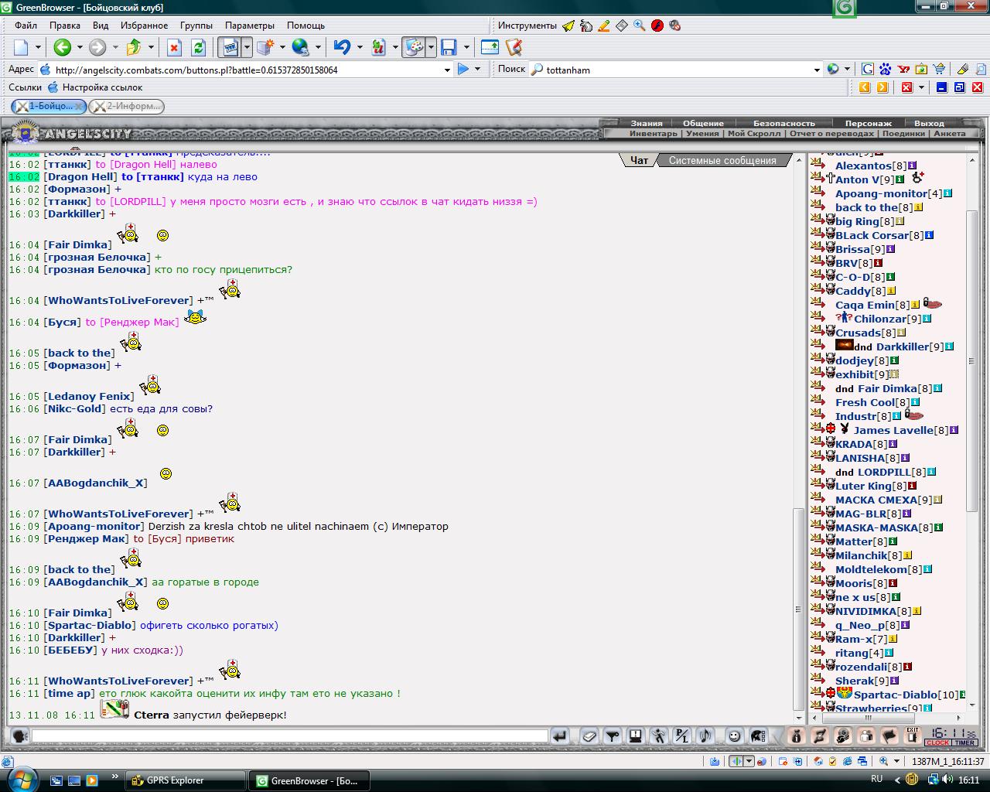This screenshot has width=990, height=792.
Task: Click the orange next tab arrow
Action: point(882,87)
